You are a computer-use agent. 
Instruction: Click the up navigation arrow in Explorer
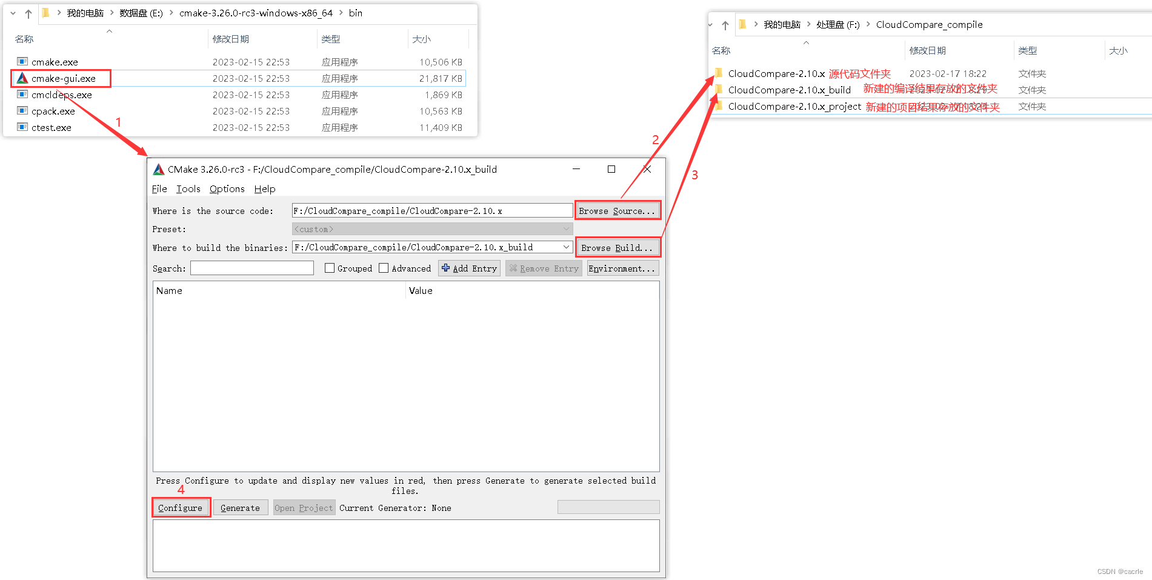(28, 13)
